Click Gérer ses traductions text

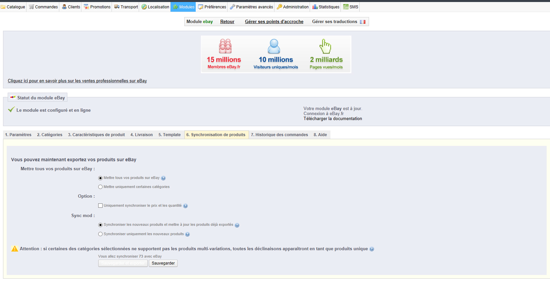click(x=334, y=21)
